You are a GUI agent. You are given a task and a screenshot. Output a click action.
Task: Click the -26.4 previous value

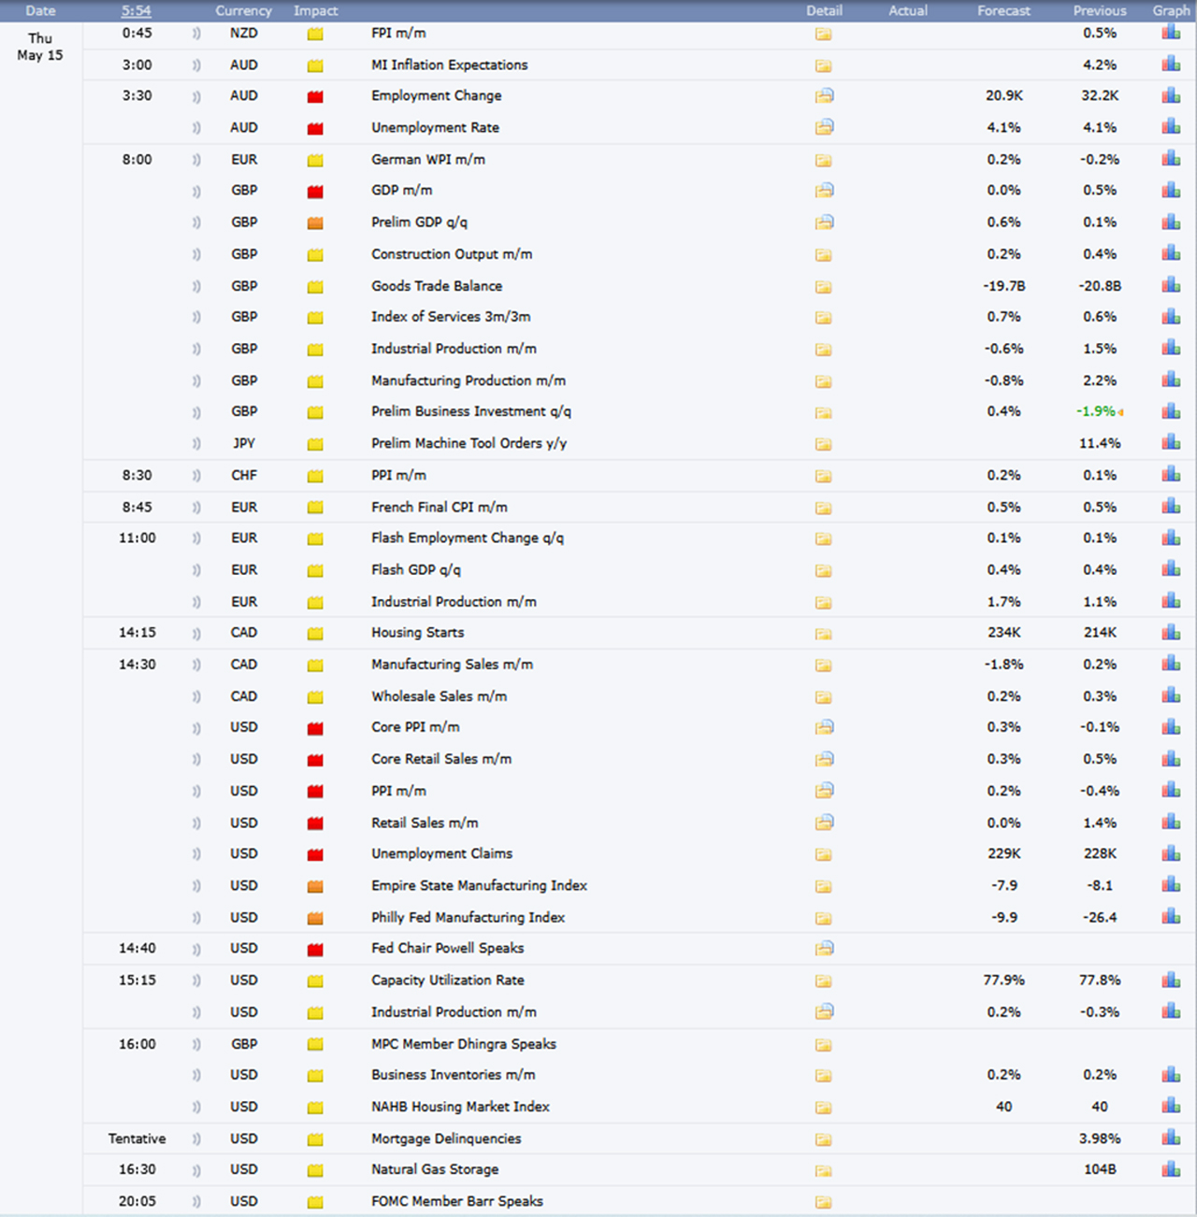(x=1100, y=917)
